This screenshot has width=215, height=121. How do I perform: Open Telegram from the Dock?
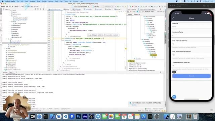click(x=98, y=117)
